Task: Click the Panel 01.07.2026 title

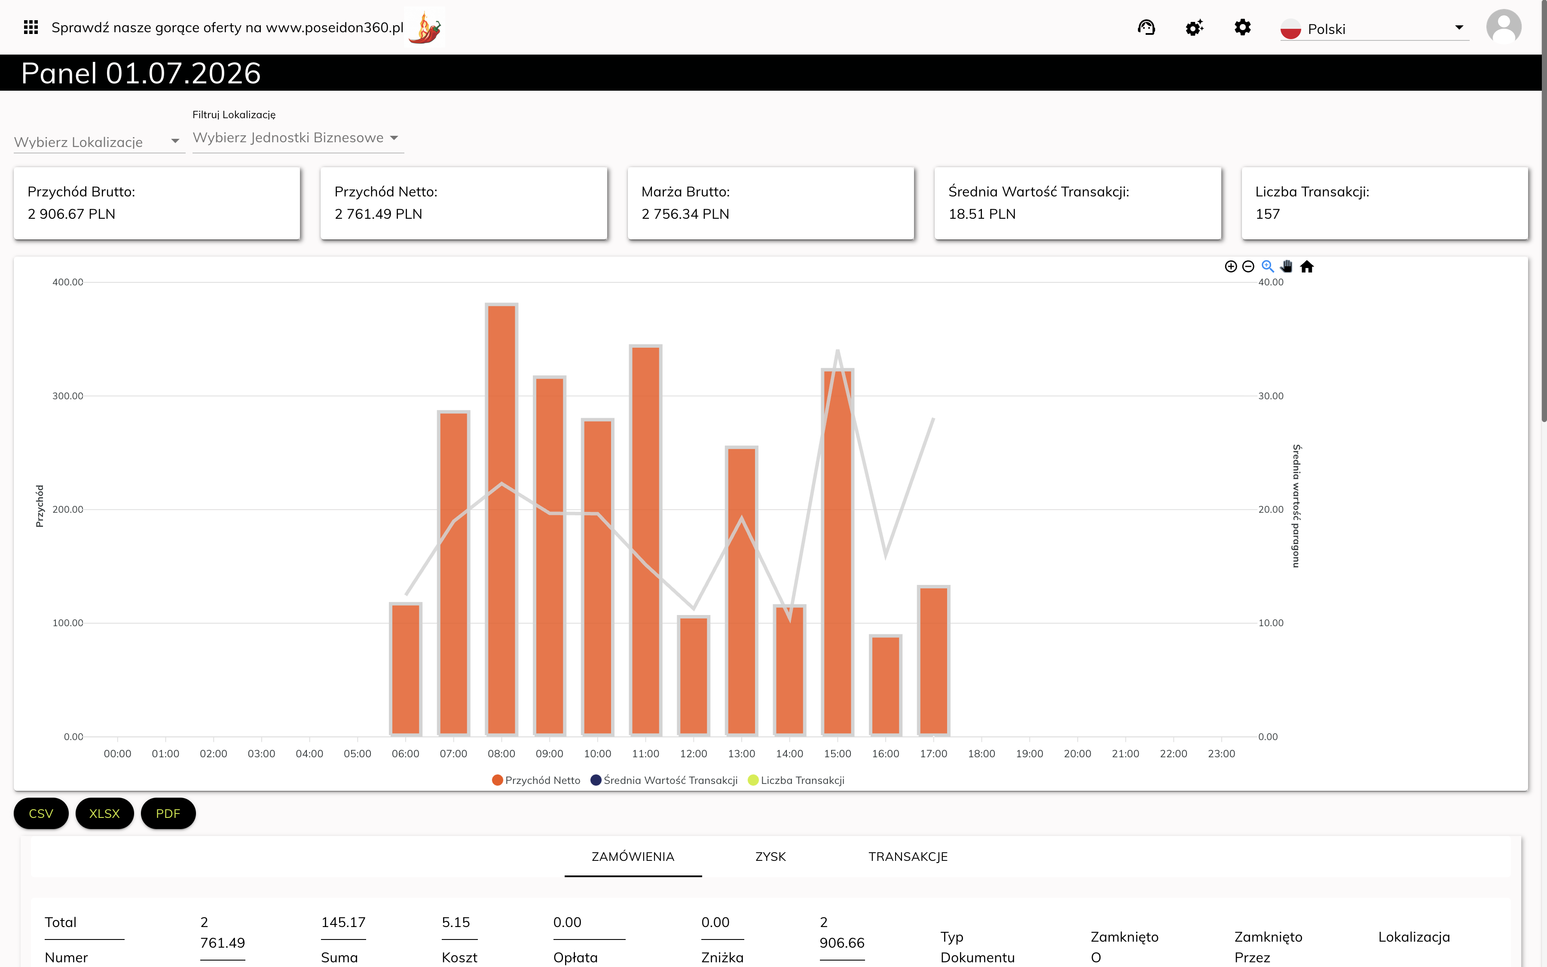Action: [x=141, y=73]
